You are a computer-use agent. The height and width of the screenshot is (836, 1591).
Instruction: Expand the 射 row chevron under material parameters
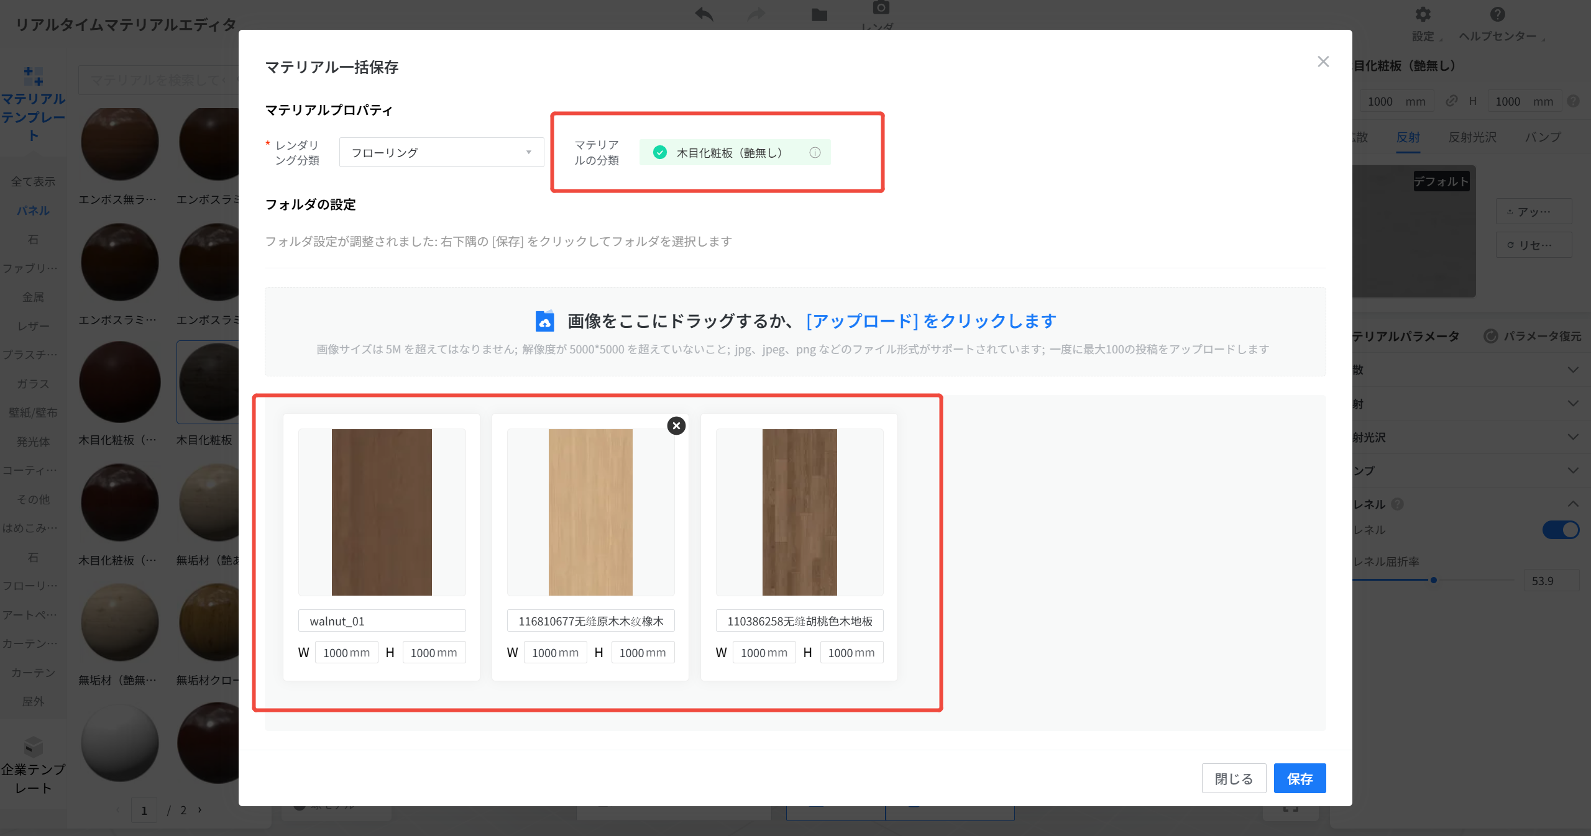click(x=1573, y=404)
